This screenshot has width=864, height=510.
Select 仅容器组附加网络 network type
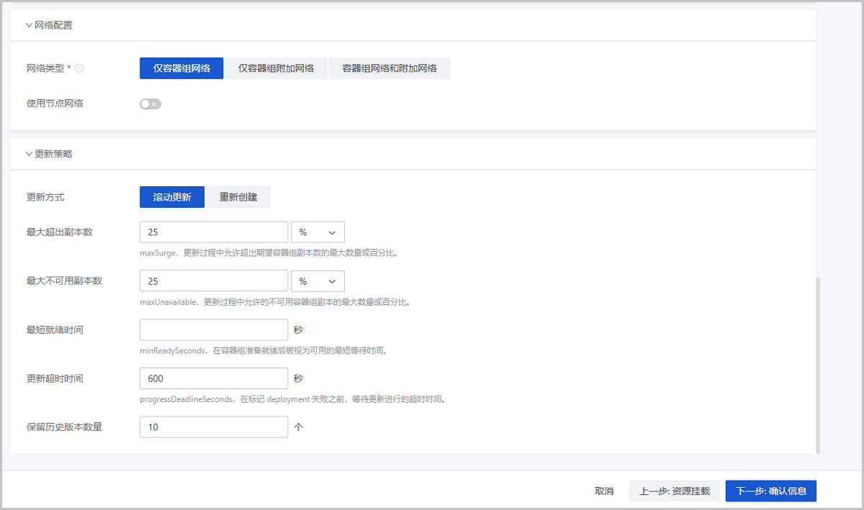pos(276,68)
